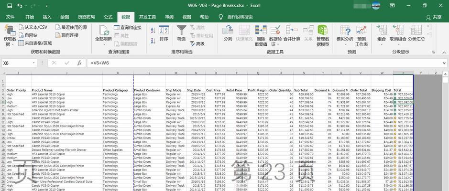The image size is (449, 191).
Task: Collapse the ribbon with the chevron
Action: pyautogui.click(x=444, y=53)
